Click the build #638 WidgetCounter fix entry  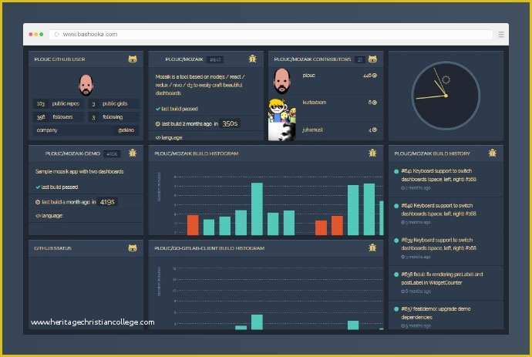pyautogui.click(x=445, y=282)
